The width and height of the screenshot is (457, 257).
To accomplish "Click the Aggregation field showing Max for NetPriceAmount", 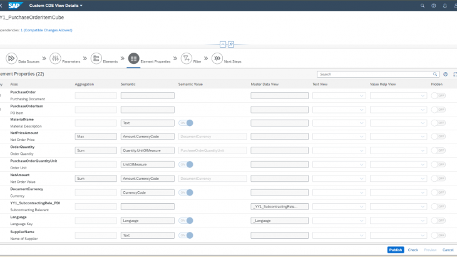I will click(96, 136).
